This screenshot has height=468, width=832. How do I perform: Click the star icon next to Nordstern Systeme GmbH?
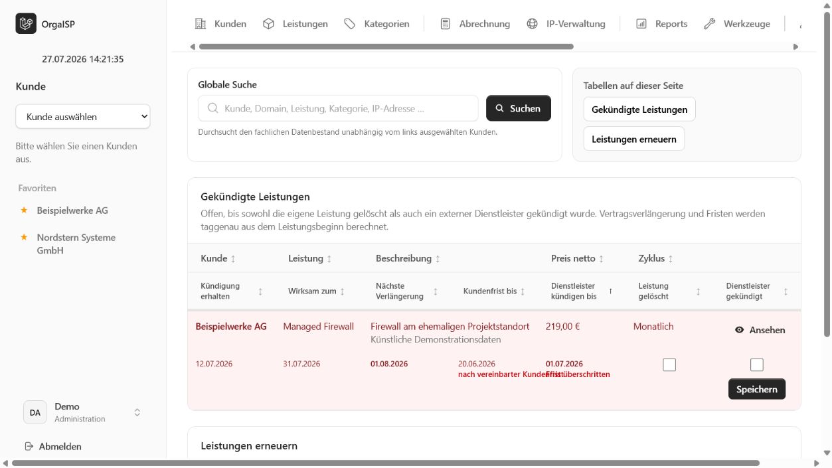24,237
